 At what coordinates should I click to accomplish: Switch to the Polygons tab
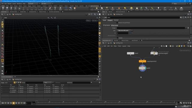coord(110,20)
